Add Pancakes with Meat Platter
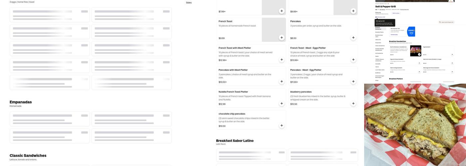 (282, 82)
